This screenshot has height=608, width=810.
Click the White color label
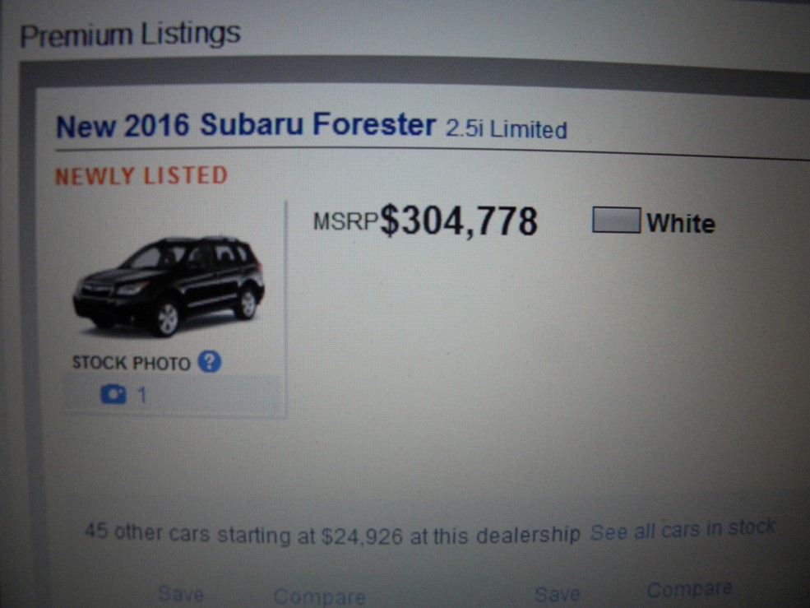pos(681,224)
